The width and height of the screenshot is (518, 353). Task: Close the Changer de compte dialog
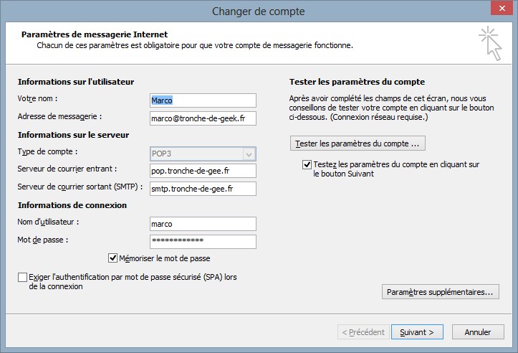point(502,9)
